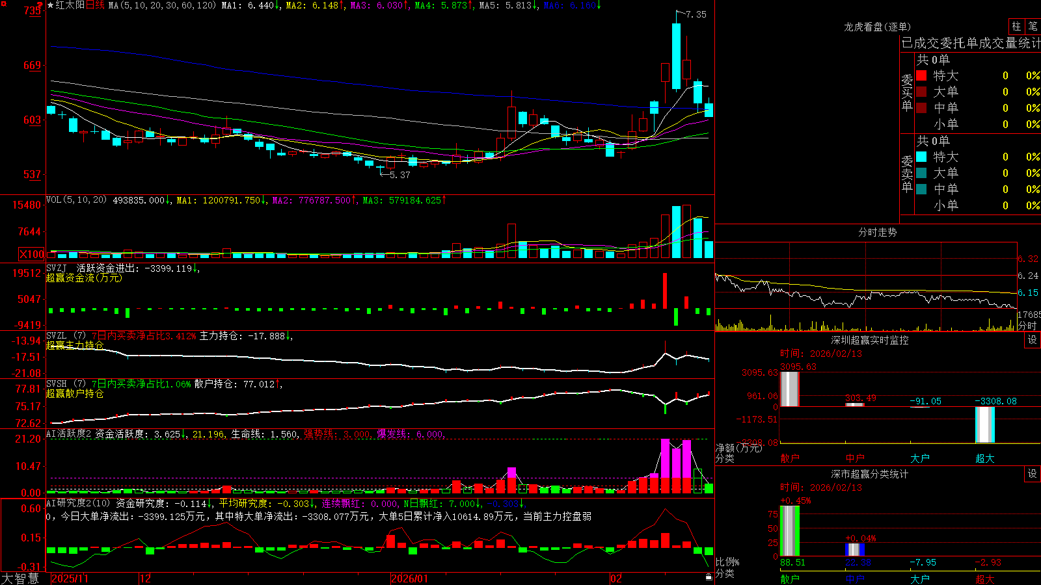Click the 深圳超赢实时监控 panel title
Viewport: 1041px width, 585px height.
coord(870,340)
